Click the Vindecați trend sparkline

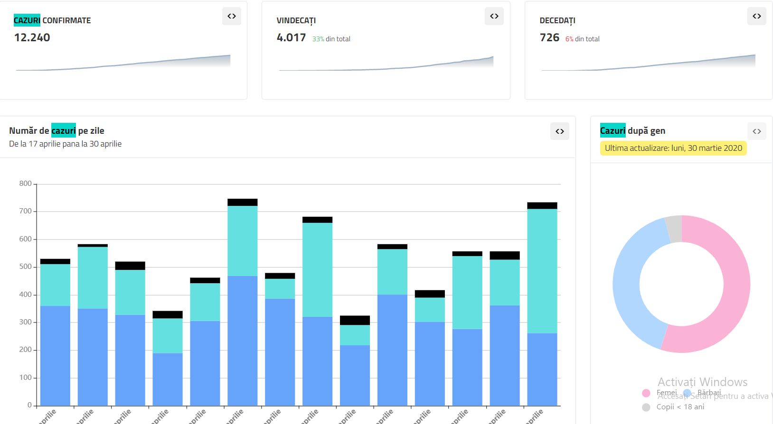pyautogui.click(x=386, y=66)
